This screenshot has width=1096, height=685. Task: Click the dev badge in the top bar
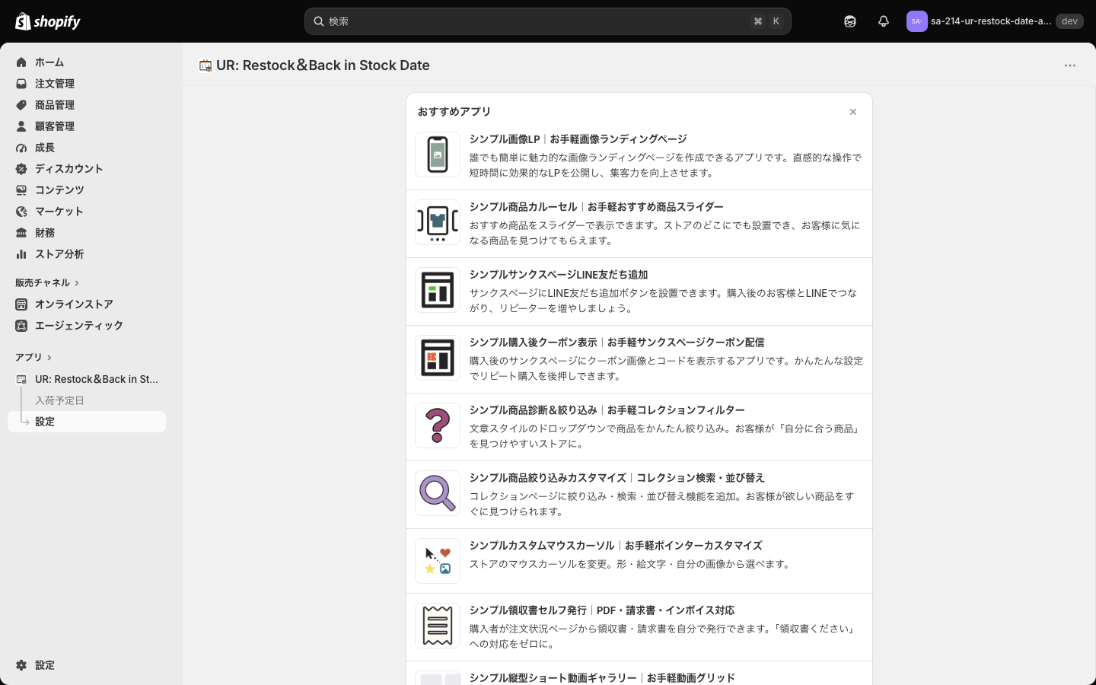click(1069, 21)
